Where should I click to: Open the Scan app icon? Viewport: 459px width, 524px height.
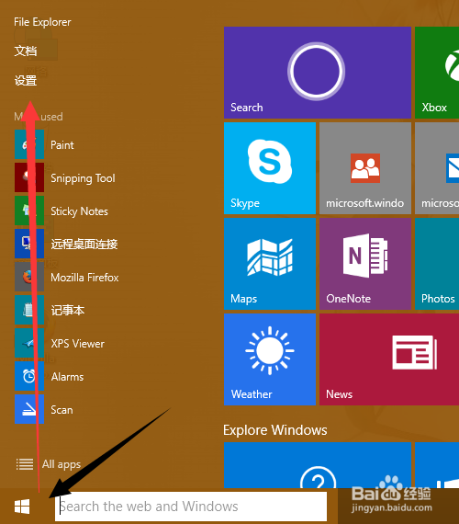point(29,409)
